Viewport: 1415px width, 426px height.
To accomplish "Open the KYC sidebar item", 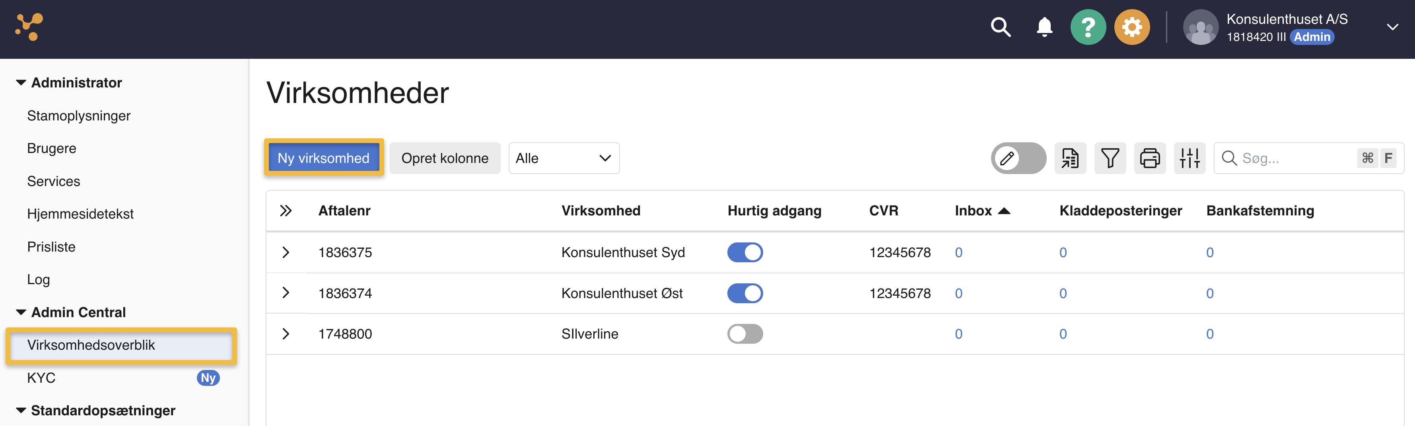I will 41,378.
